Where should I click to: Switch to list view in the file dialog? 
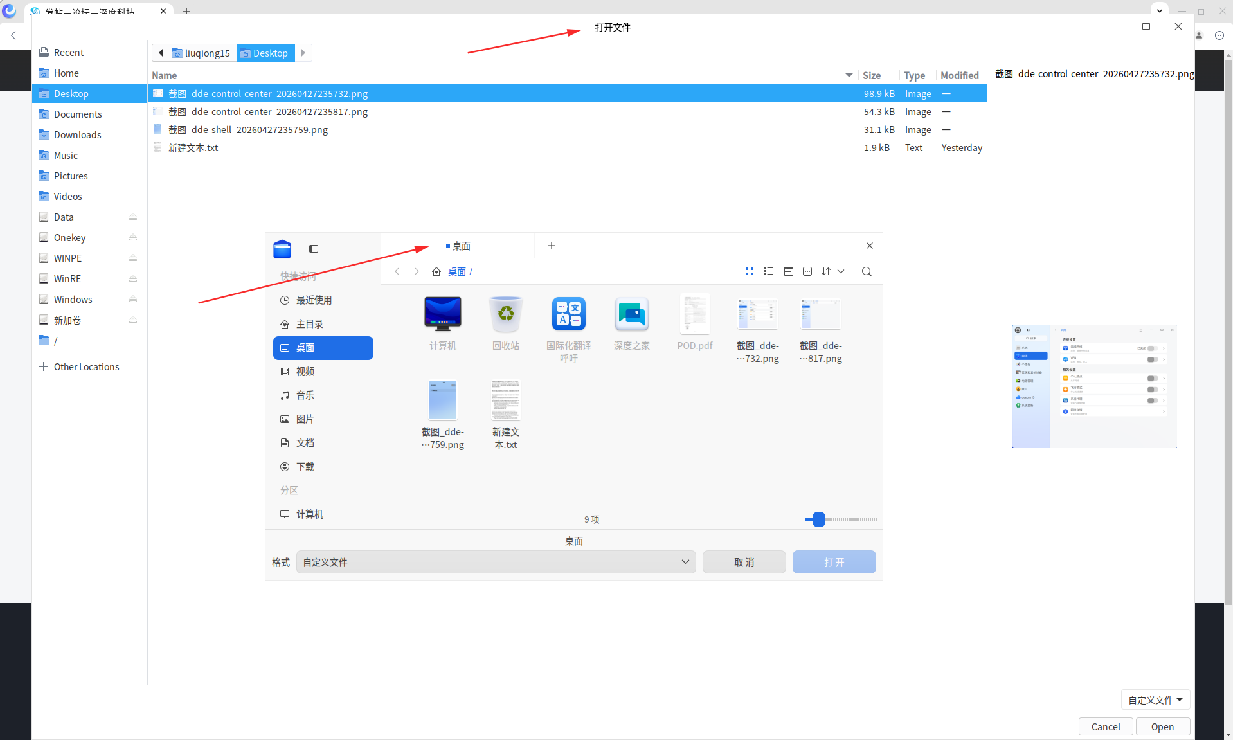[x=769, y=271]
